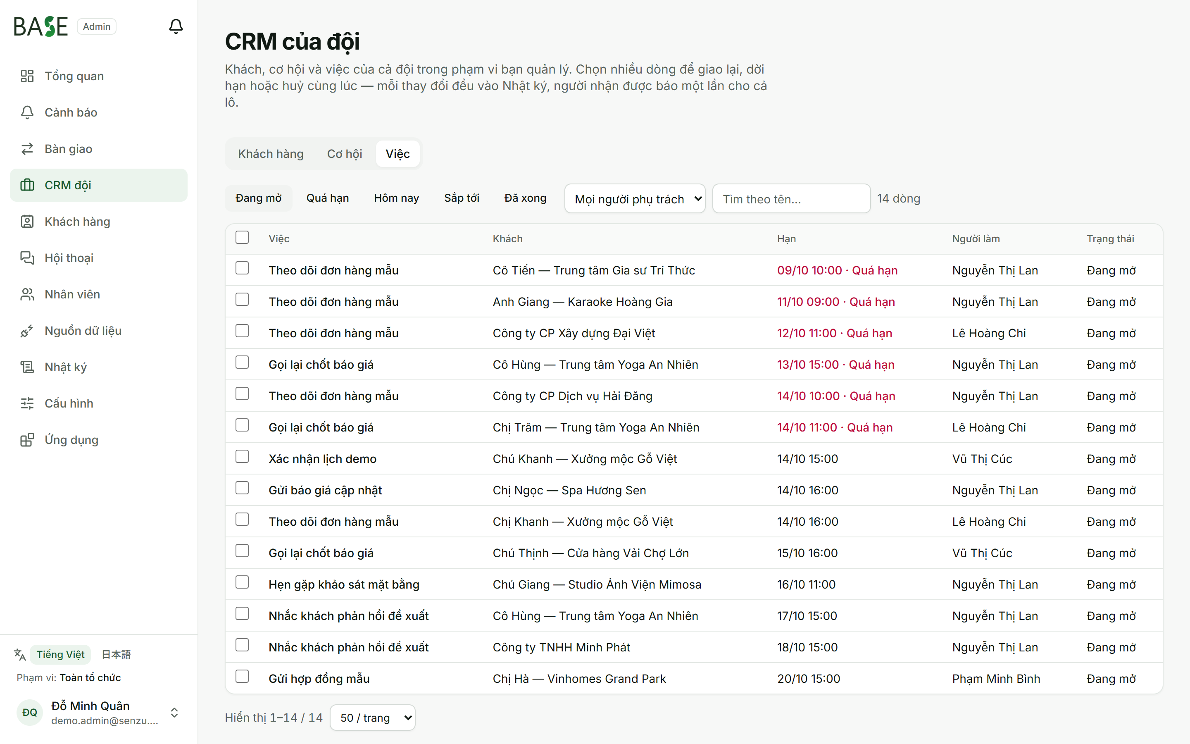Toggle the select-all checkbox in table header
1190x744 pixels.
click(x=242, y=238)
